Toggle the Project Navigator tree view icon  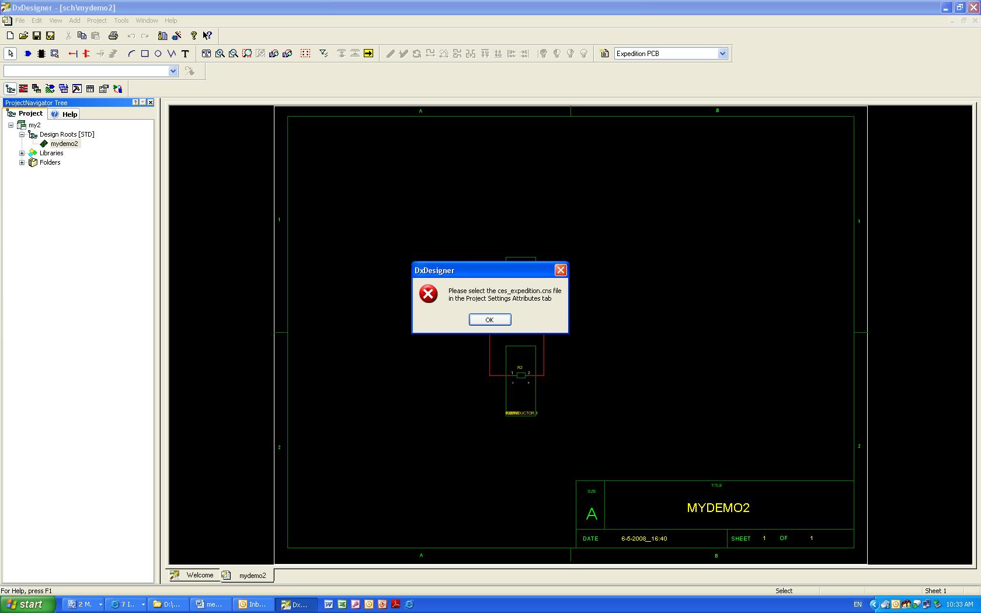click(x=10, y=89)
